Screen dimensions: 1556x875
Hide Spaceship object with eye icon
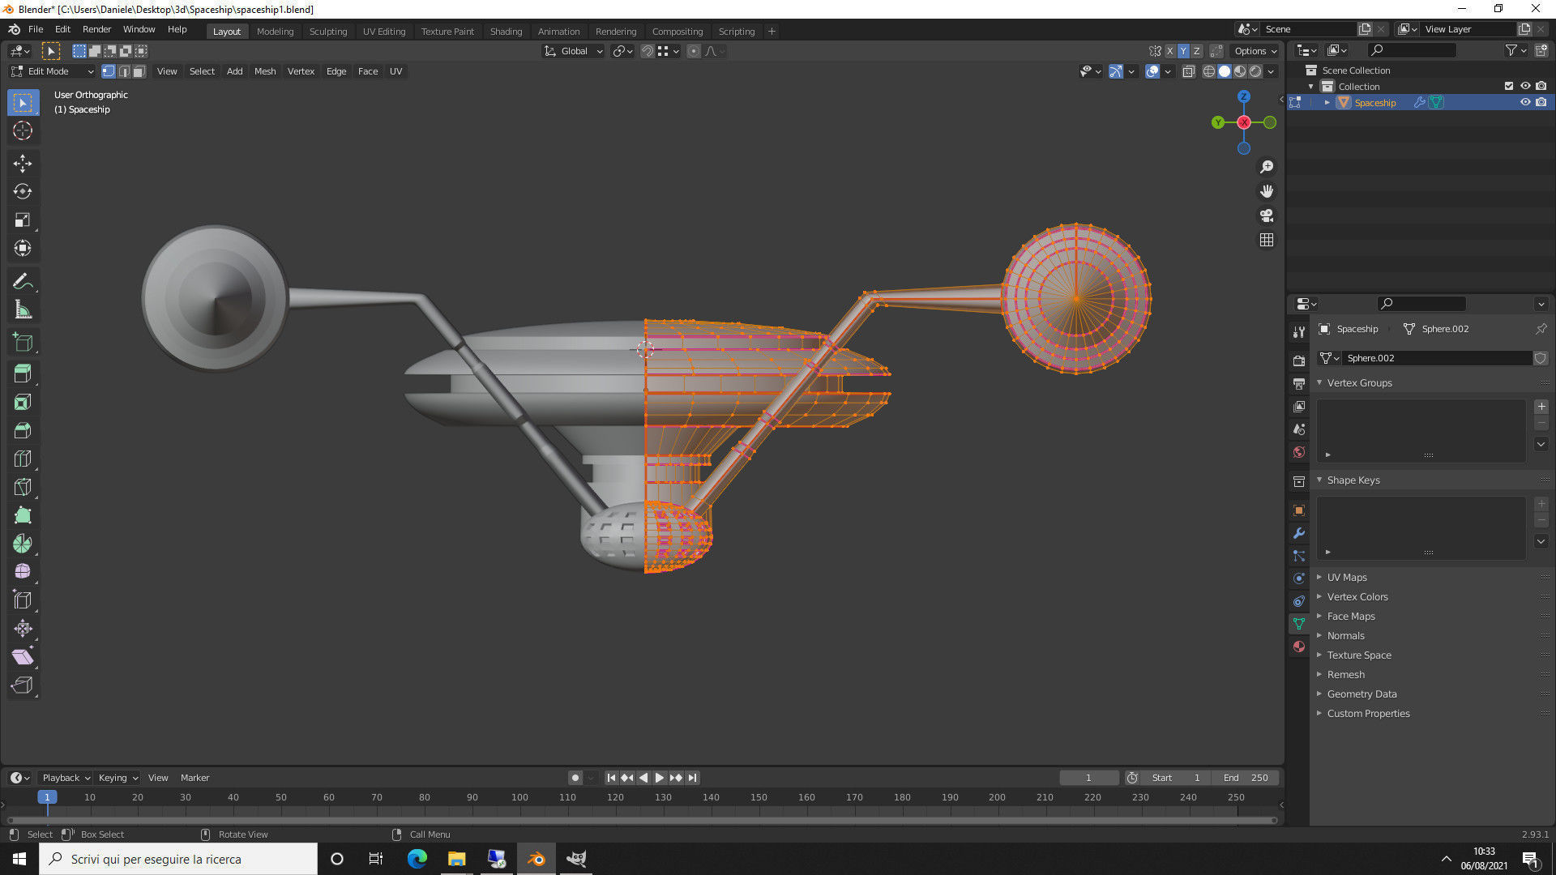tap(1525, 102)
